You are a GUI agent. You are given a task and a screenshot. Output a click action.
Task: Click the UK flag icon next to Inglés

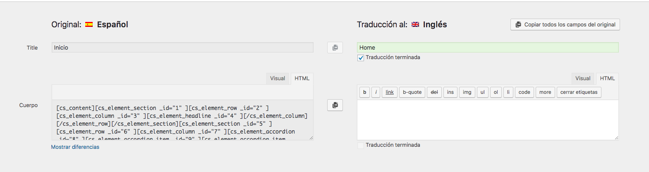(x=415, y=24)
